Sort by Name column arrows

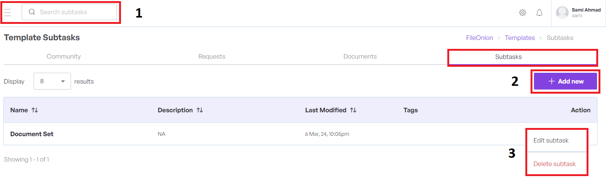(35, 110)
